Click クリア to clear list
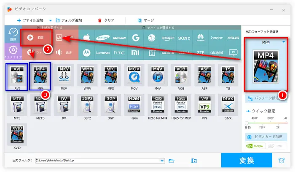The height and width of the screenshot is (172, 295). 106,20
